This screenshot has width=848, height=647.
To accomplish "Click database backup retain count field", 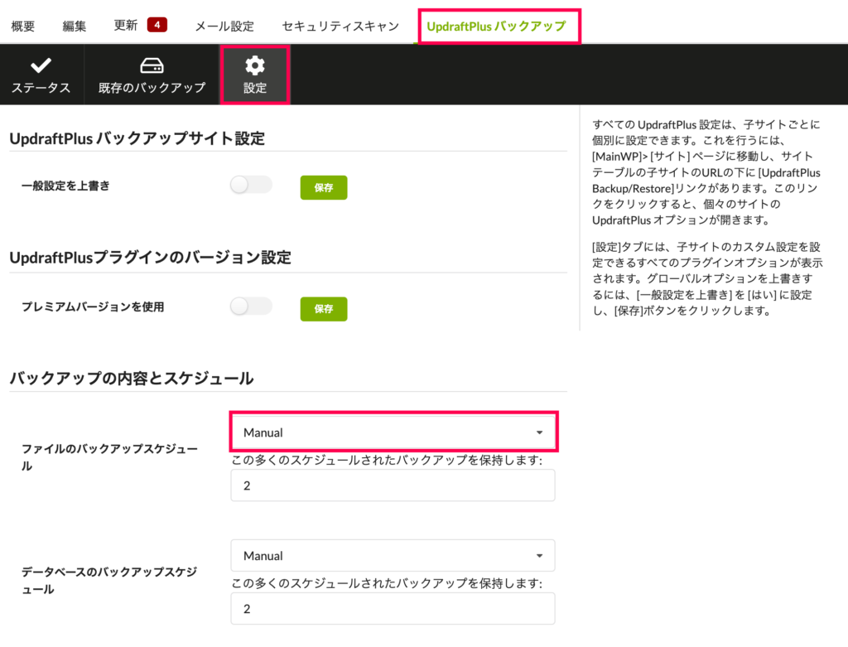I will tap(393, 609).
